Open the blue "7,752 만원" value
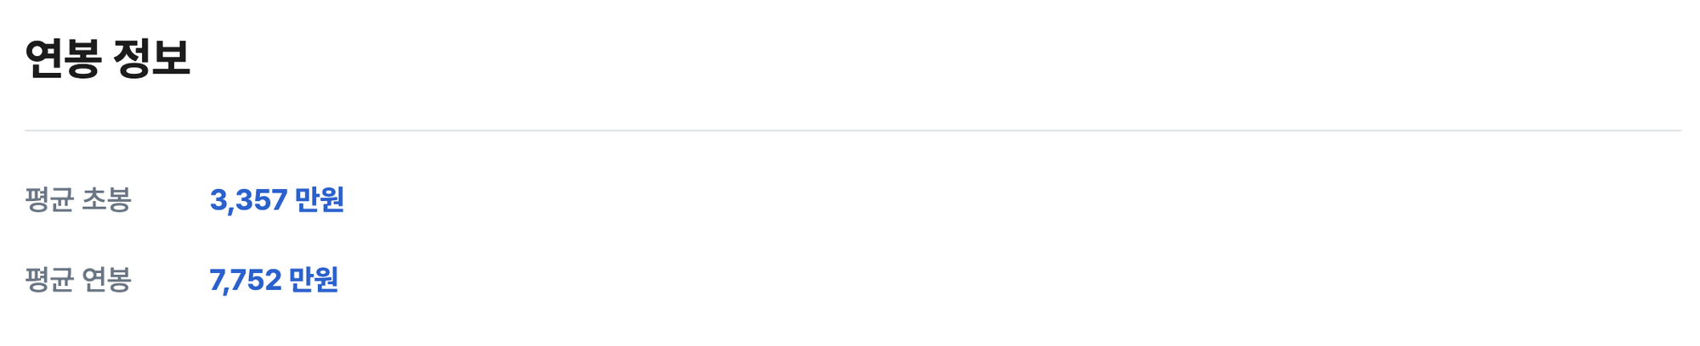 click(274, 280)
